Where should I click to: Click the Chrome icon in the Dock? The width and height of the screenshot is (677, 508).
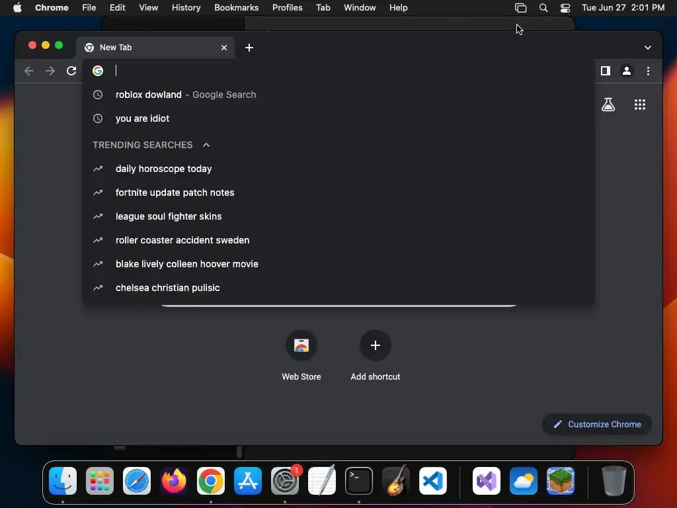[211, 481]
